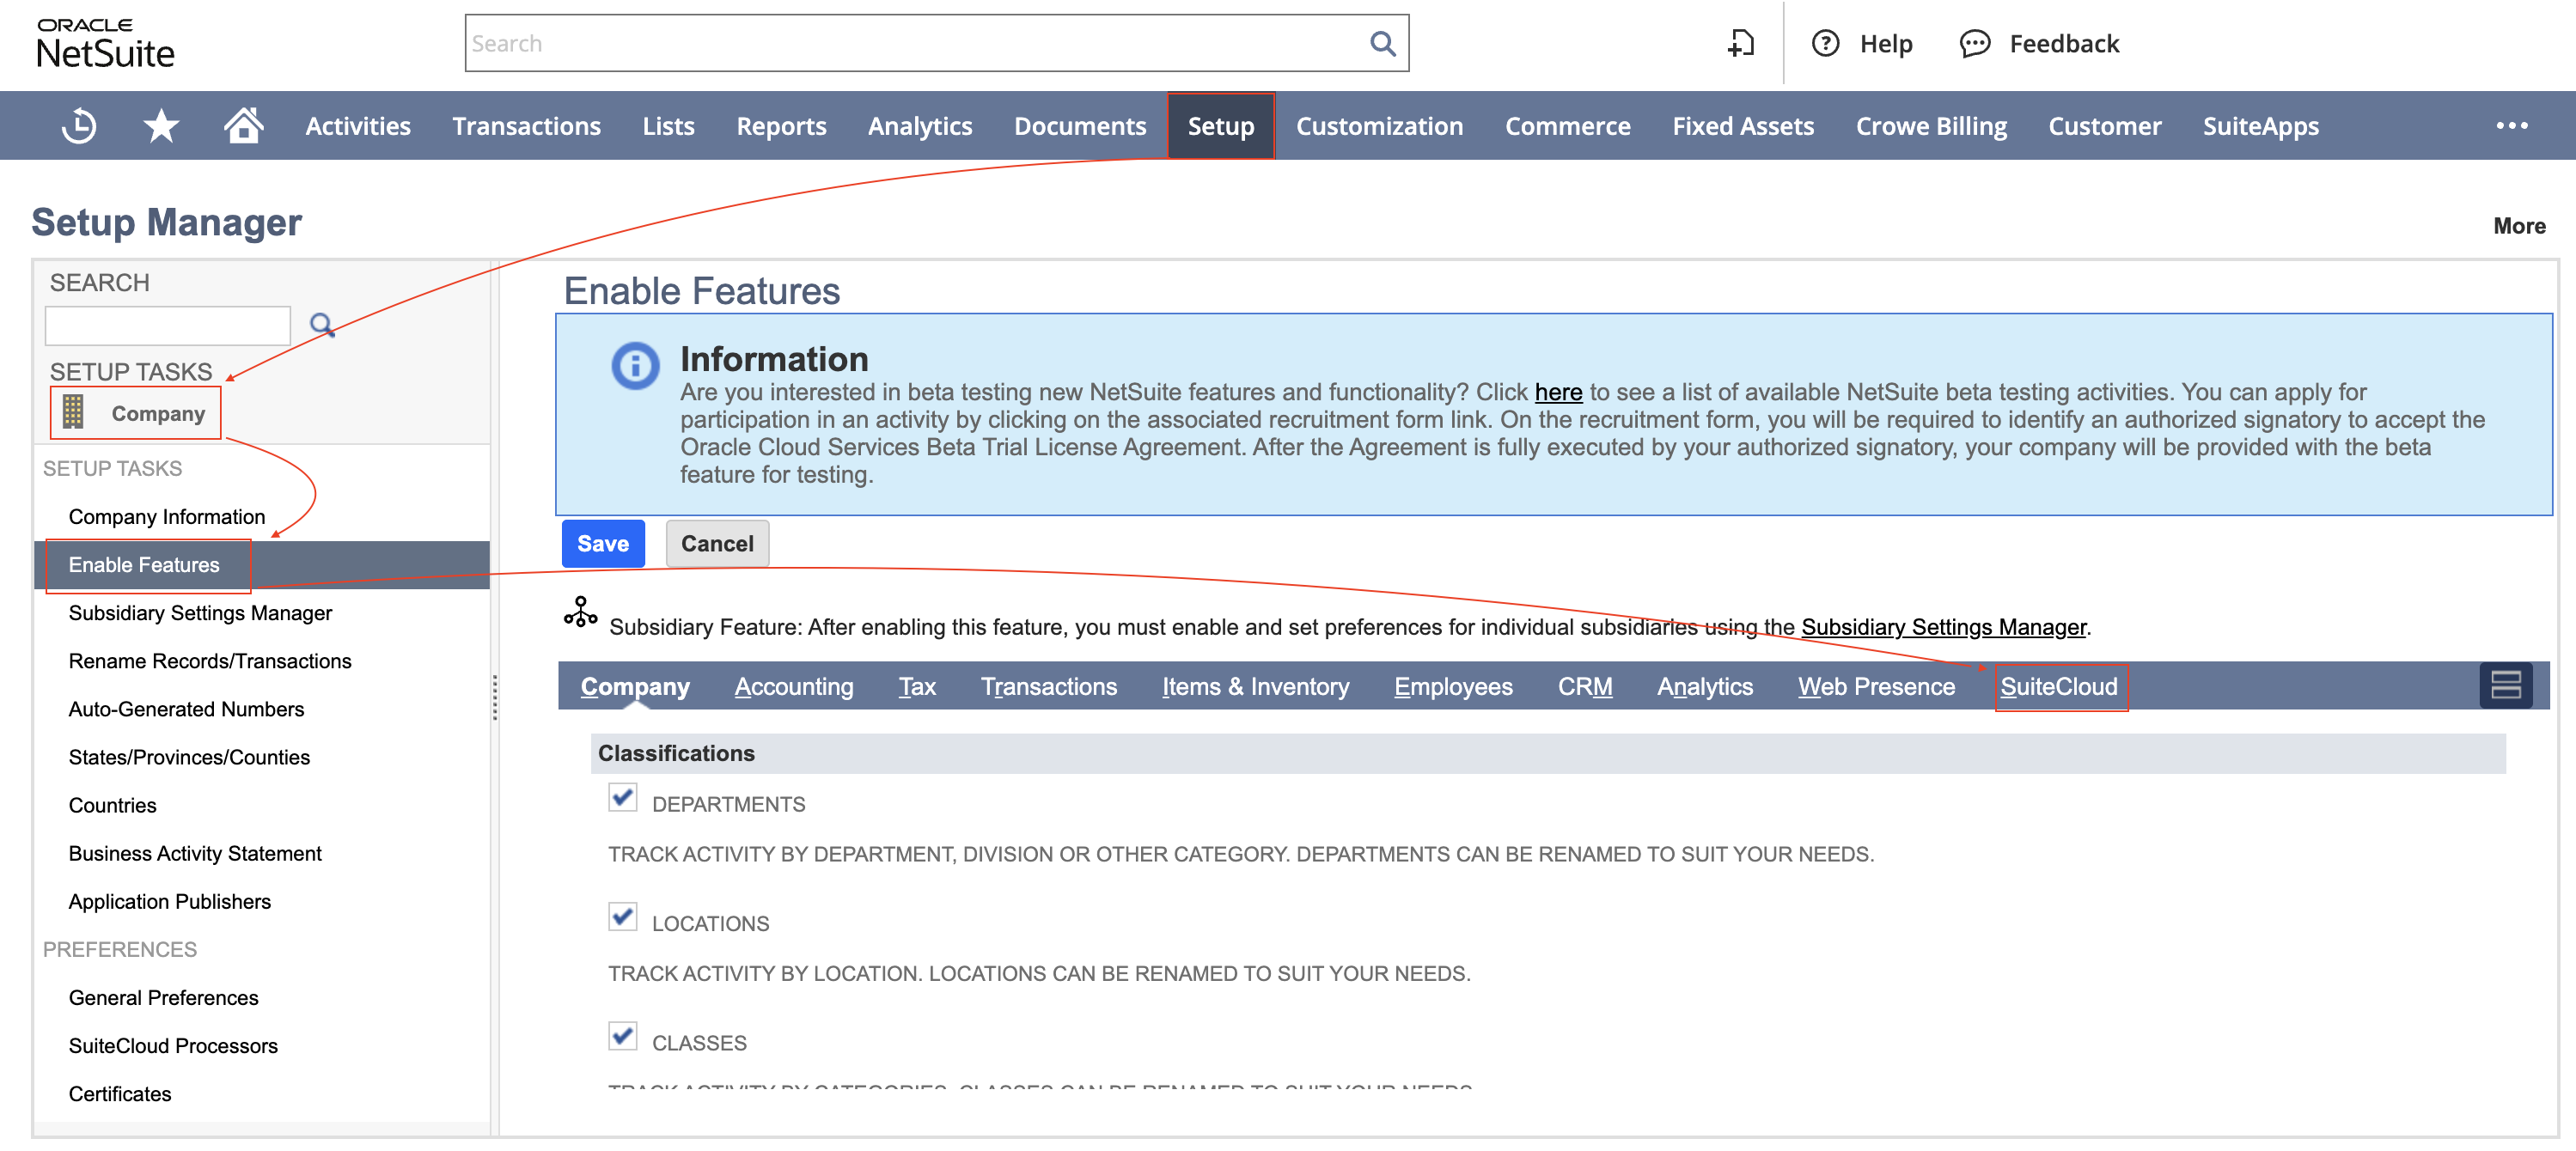Open Subsidiary Settings Manager sidebar item

[x=200, y=613]
